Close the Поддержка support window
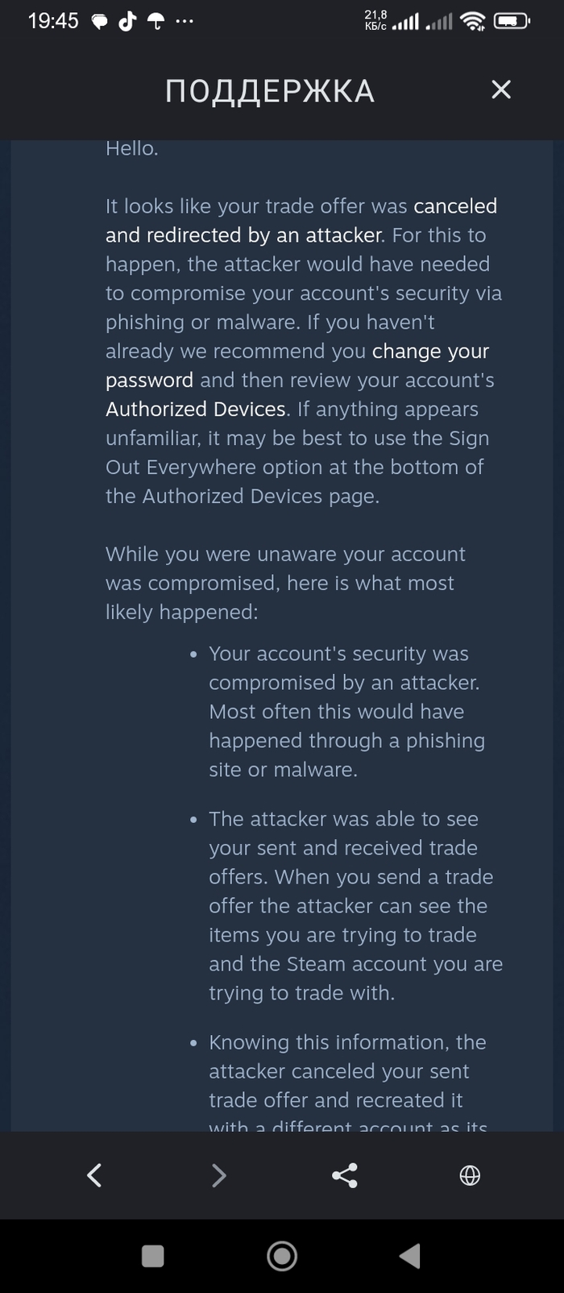Image resolution: width=564 pixels, height=1293 pixels. click(501, 89)
